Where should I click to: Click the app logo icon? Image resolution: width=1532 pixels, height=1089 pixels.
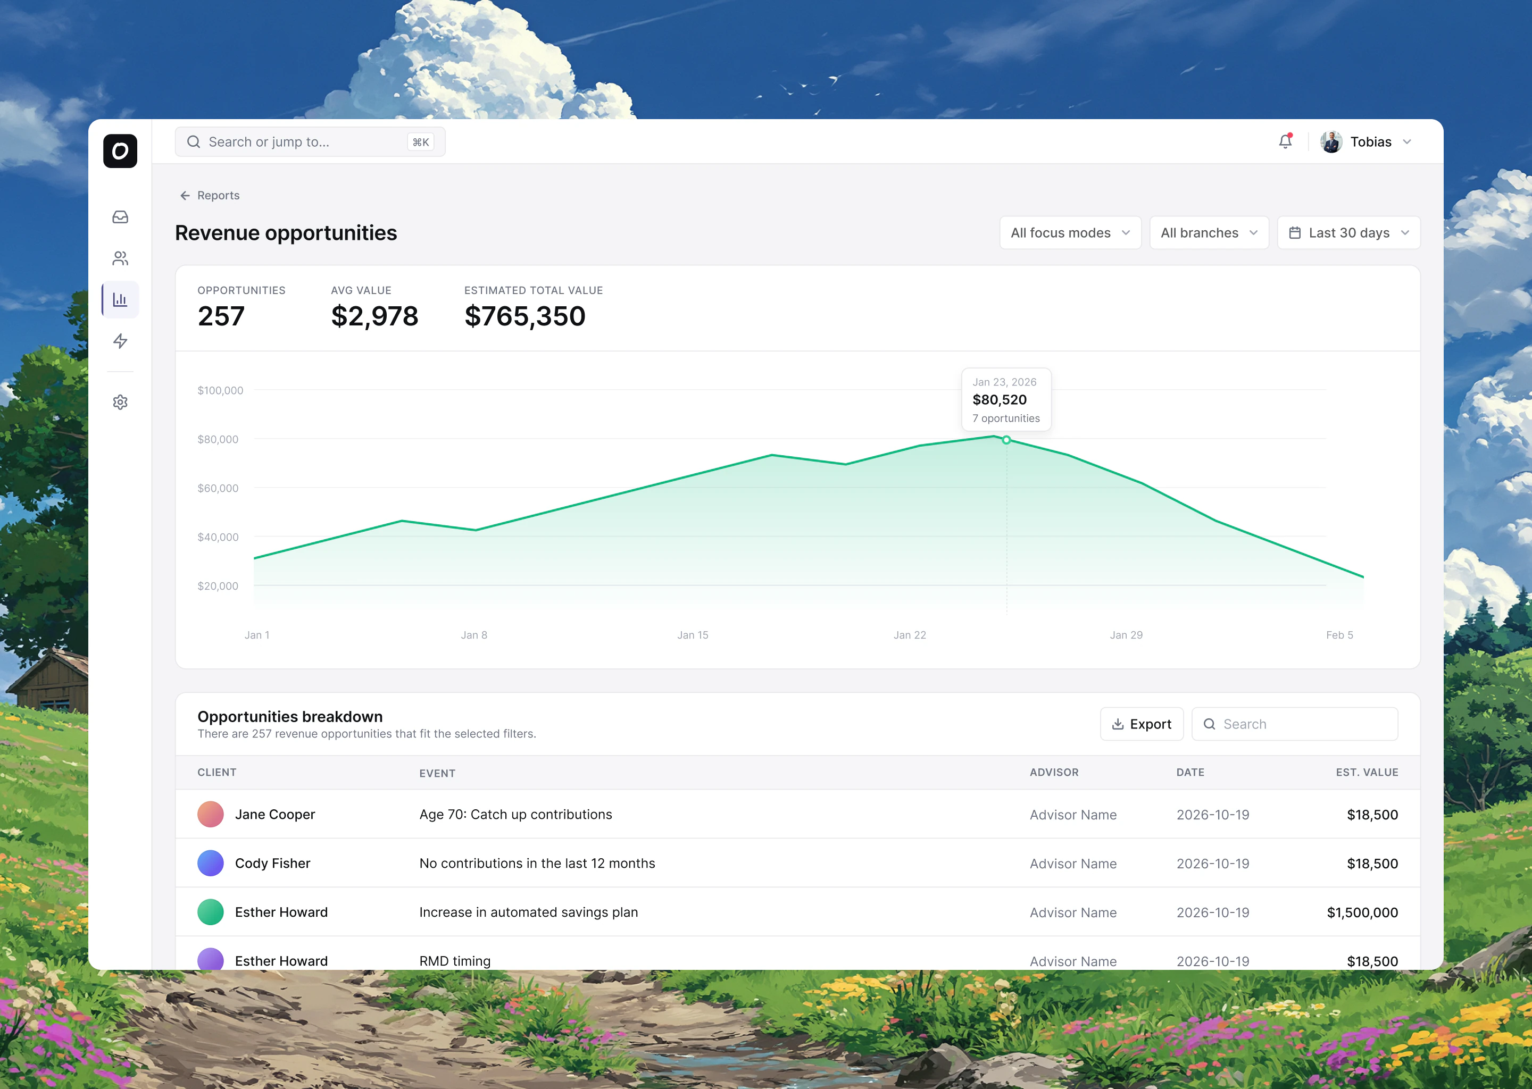(x=120, y=151)
